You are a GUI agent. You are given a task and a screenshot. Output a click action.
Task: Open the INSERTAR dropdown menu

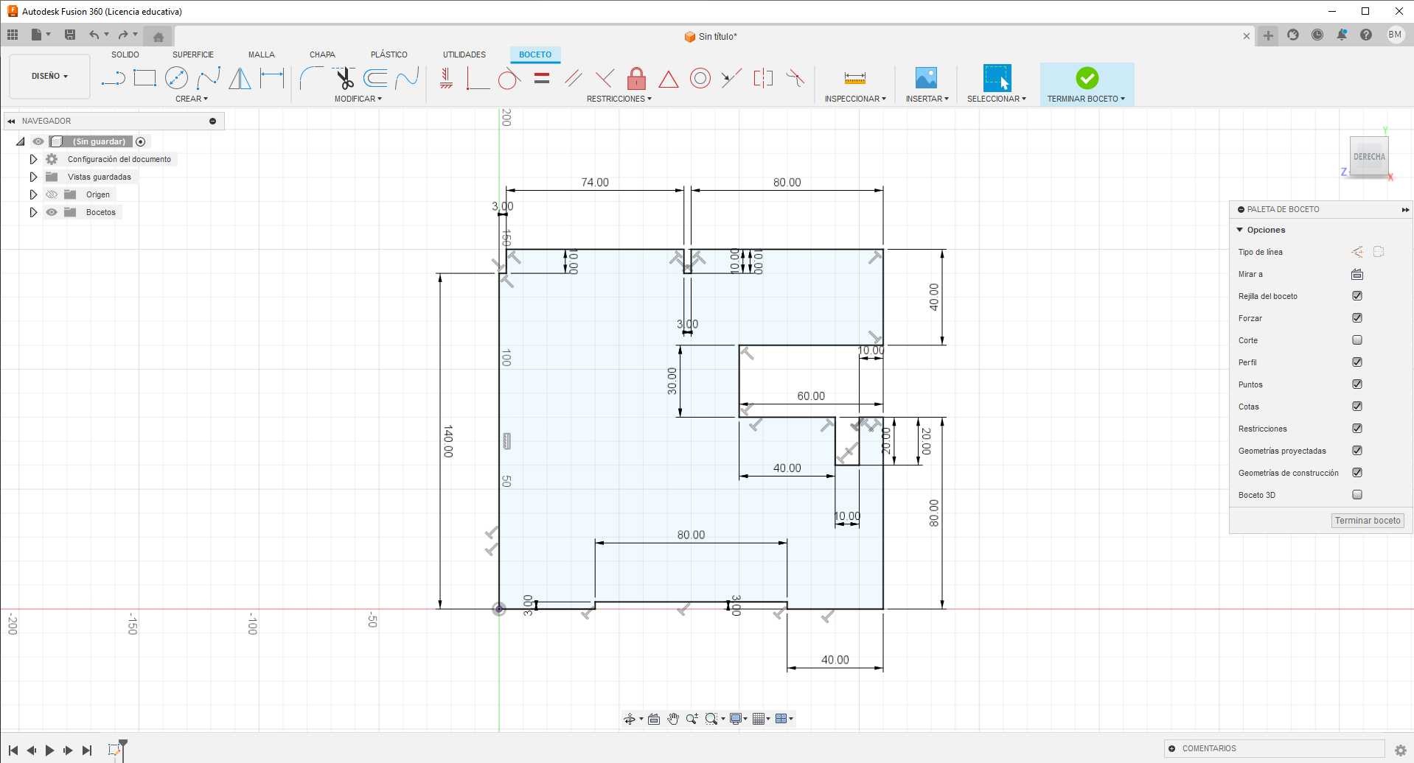927,99
